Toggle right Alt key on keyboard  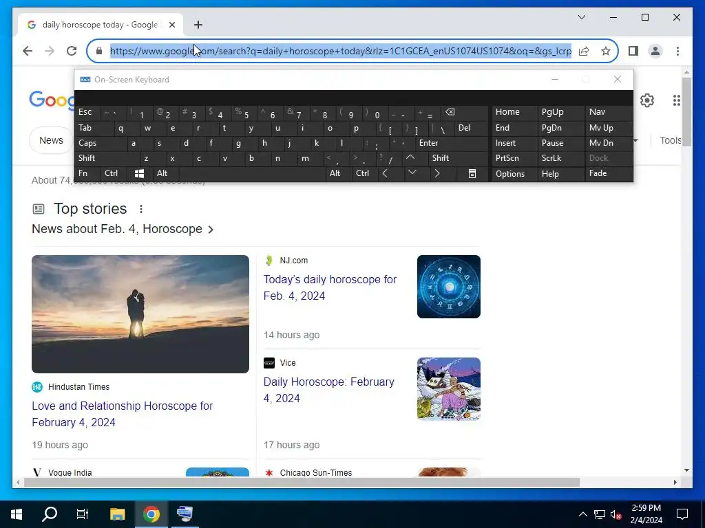coord(338,174)
